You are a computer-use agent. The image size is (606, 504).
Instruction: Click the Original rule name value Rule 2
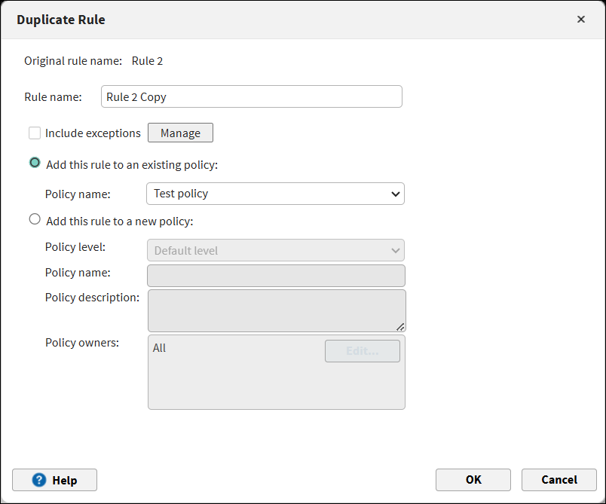[x=147, y=61]
